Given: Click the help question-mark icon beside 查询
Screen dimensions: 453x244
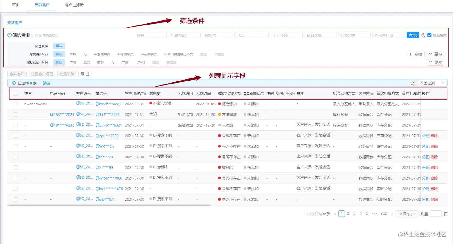Looking at the screenshot, I should pyautogui.click(x=423, y=35).
